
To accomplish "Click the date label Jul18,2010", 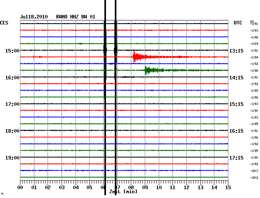I will coord(34,17).
